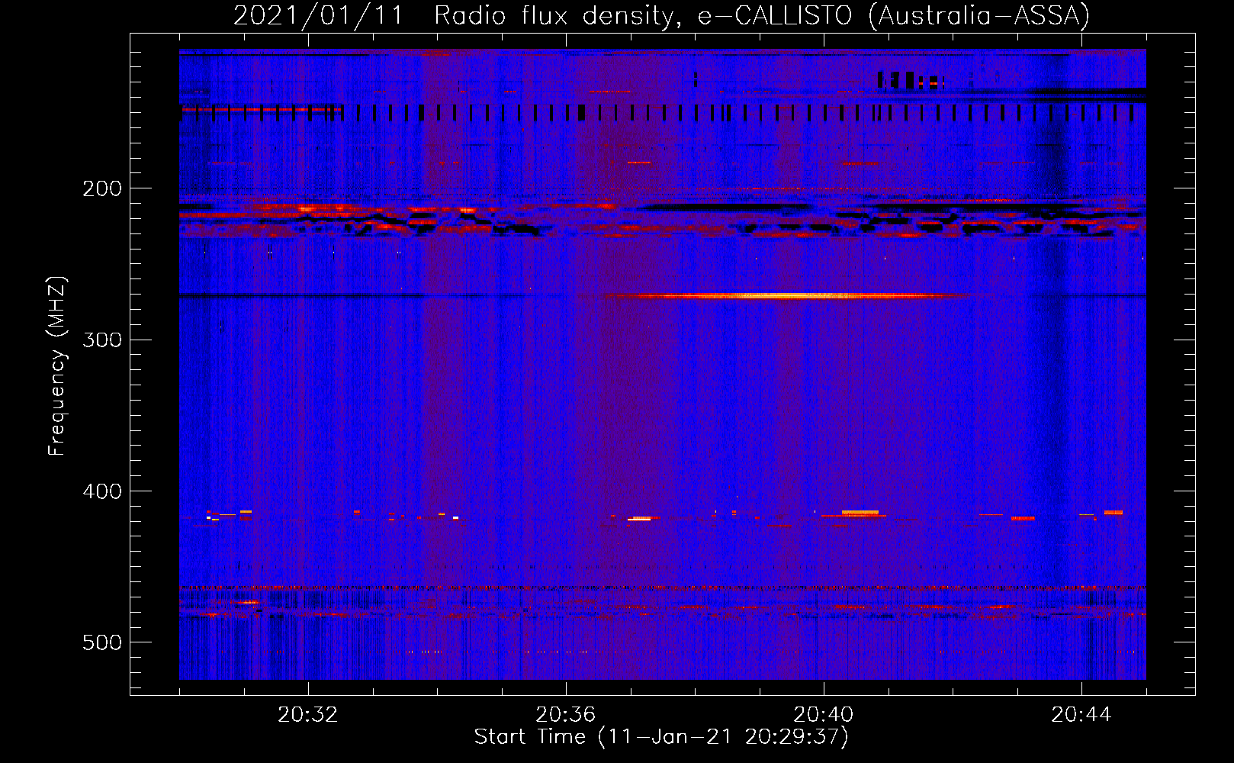
Task: Click the 'Start Time (11-Jan-21 20:29:37)' label
Action: click(661, 737)
